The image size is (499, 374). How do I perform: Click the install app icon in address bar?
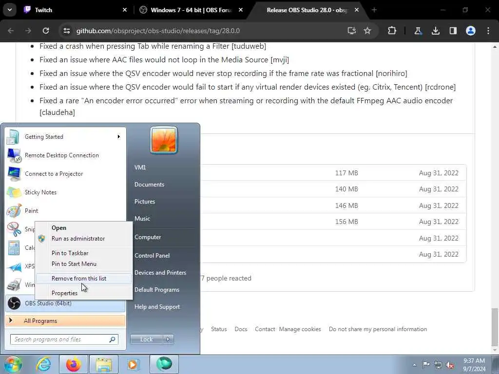[351, 31]
